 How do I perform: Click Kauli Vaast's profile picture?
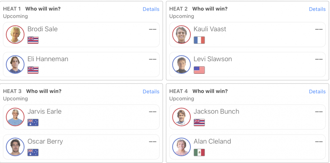click(x=182, y=34)
